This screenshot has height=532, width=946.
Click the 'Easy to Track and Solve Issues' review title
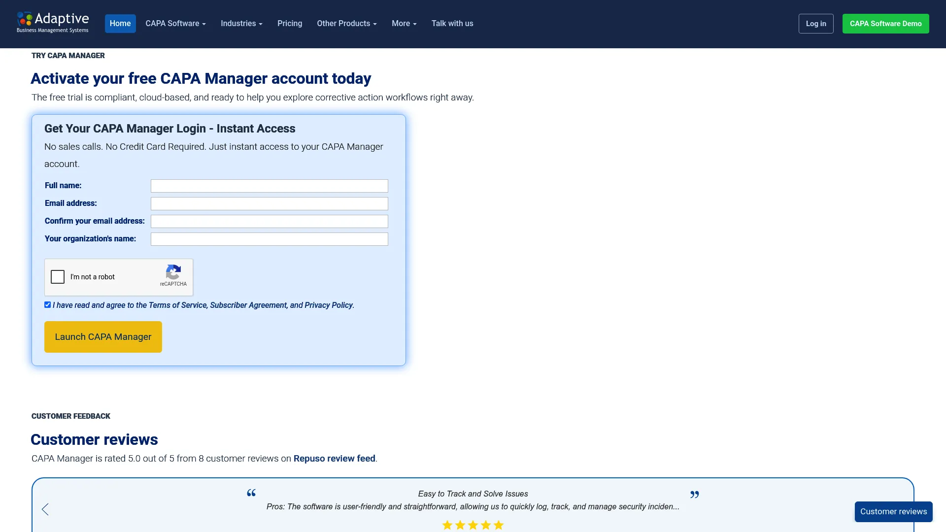click(473, 494)
